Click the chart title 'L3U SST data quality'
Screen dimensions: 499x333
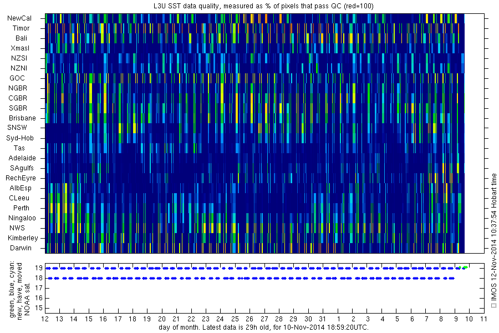tap(186, 6)
